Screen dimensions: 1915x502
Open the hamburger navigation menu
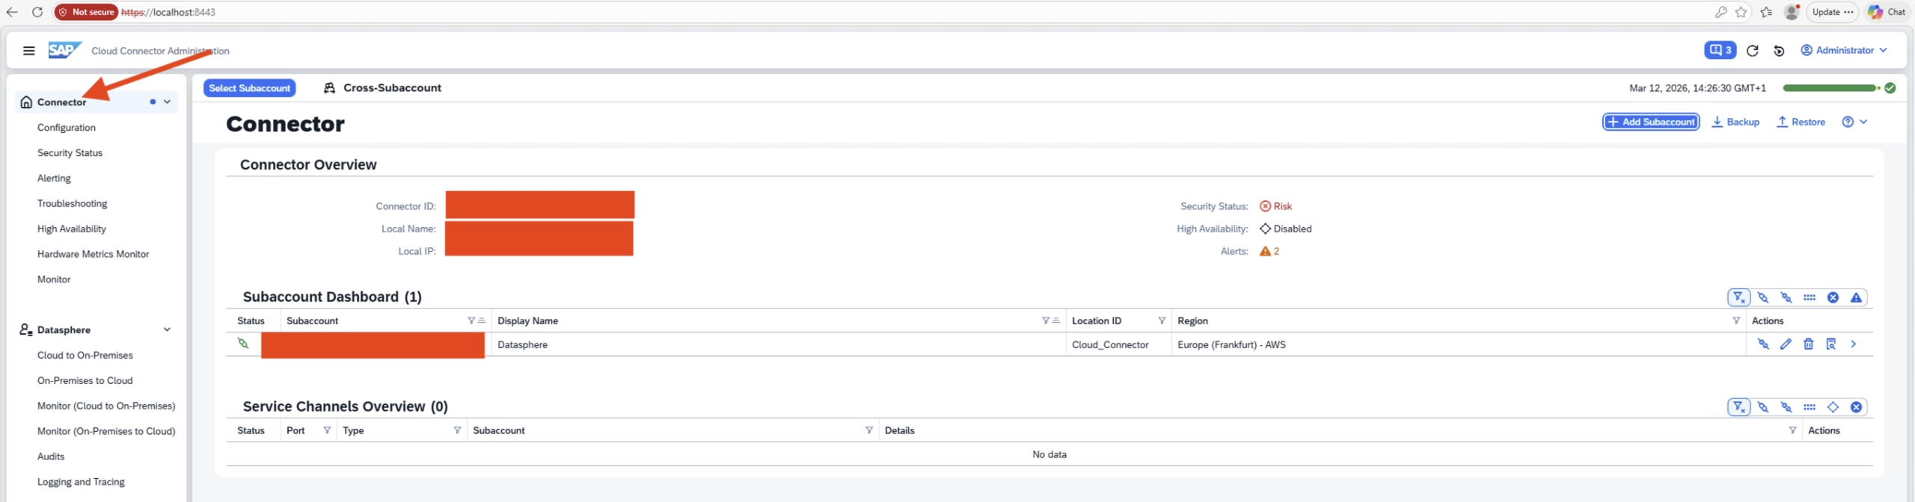pyautogui.click(x=28, y=51)
